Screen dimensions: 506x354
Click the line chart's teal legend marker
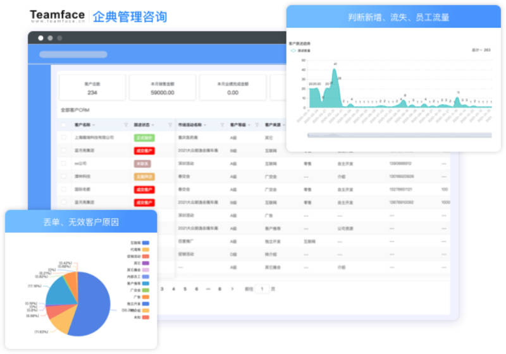tap(293, 50)
